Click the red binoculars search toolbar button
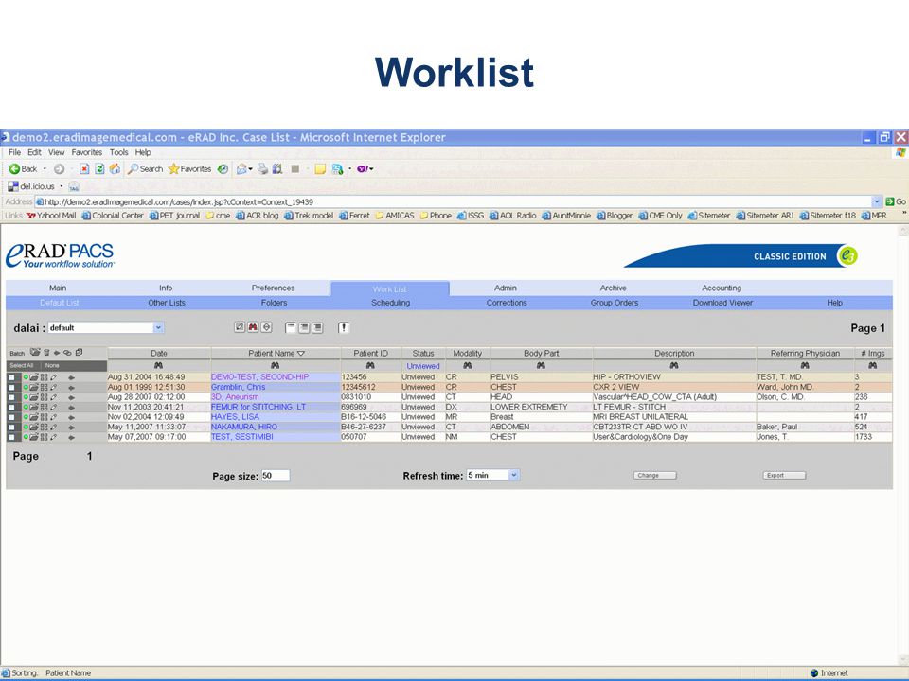 tap(253, 328)
